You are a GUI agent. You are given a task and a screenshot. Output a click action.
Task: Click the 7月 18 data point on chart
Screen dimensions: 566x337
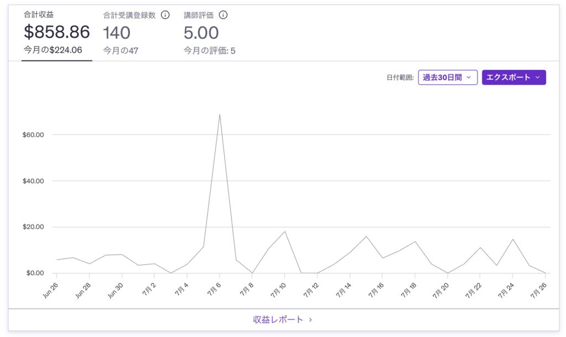415,241
